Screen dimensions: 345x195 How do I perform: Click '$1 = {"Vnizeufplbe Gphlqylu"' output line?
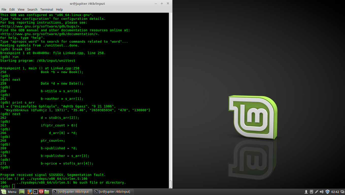click(x=58, y=106)
